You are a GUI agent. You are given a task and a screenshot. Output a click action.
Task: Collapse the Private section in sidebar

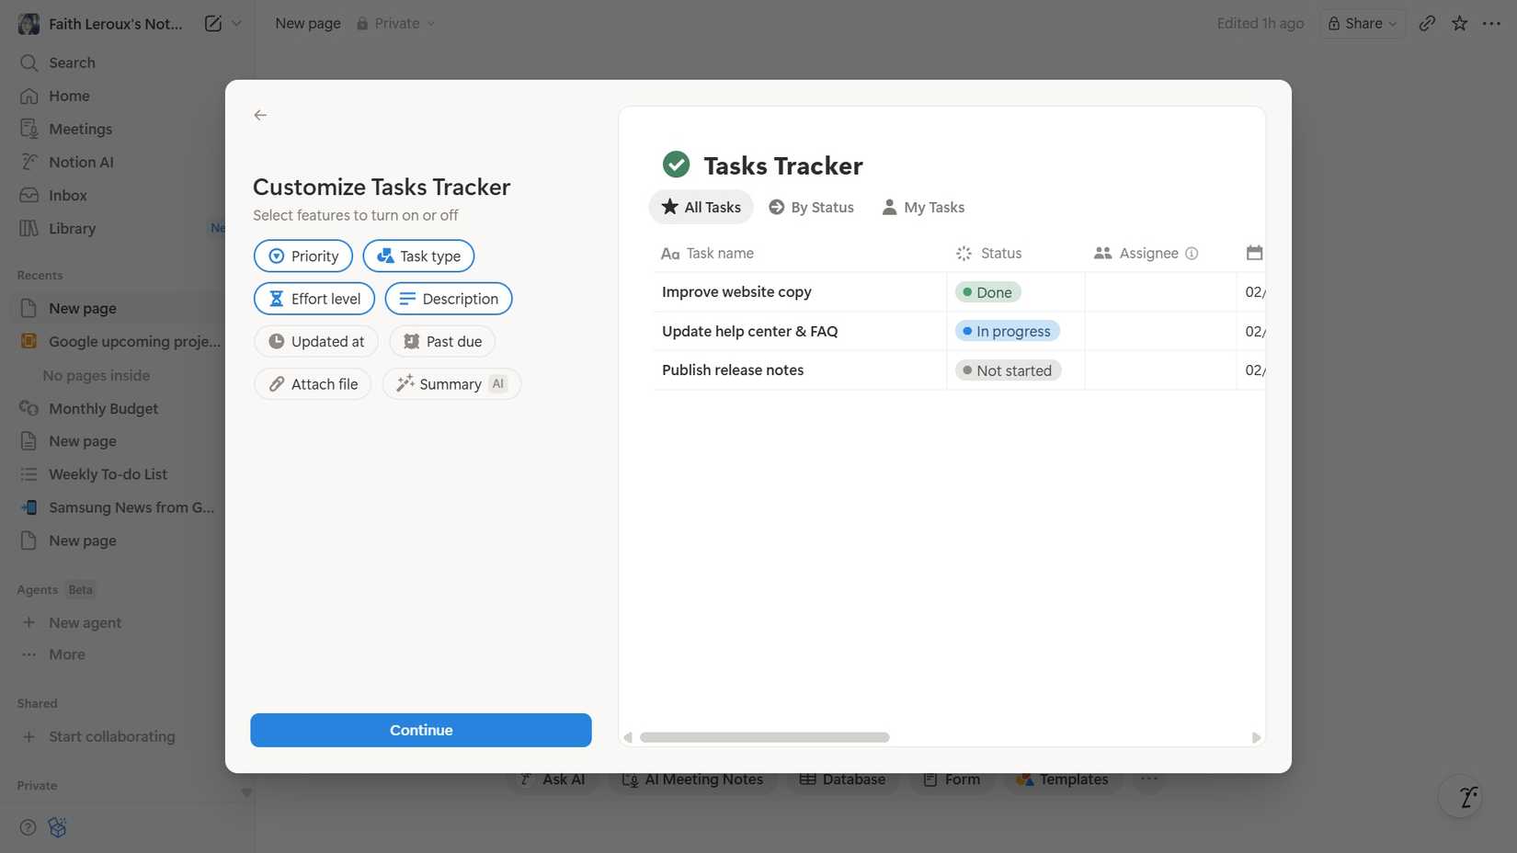[245, 791]
